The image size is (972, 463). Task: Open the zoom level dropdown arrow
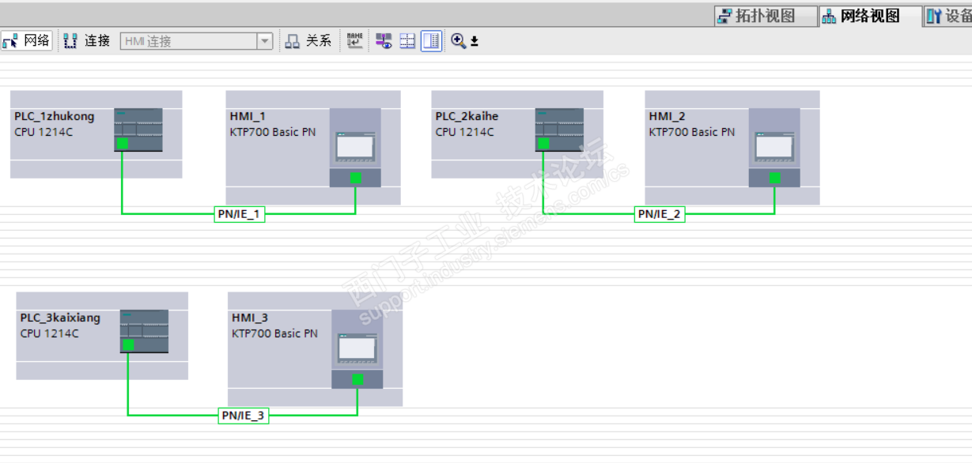click(475, 42)
